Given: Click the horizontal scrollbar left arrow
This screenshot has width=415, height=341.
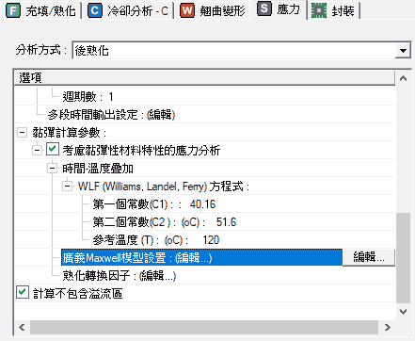Looking at the screenshot, I should [22, 327].
